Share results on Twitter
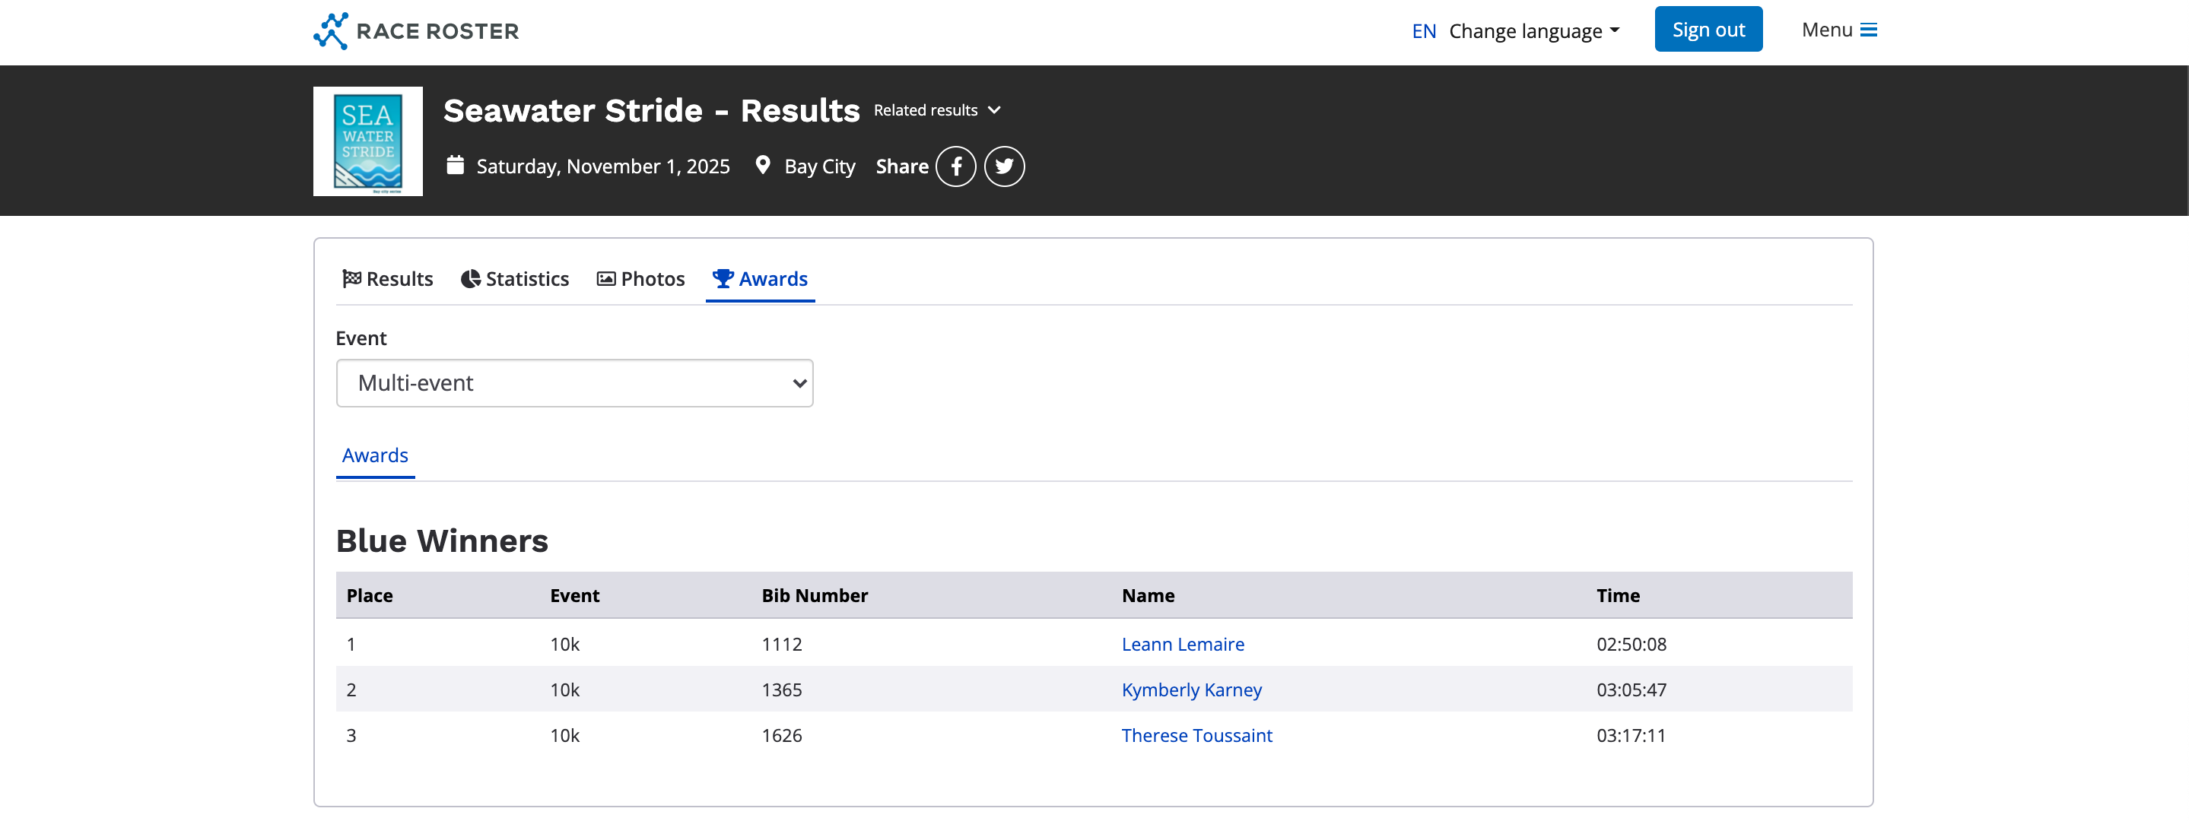Viewport: 2189px width, 821px height. tap(1003, 166)
